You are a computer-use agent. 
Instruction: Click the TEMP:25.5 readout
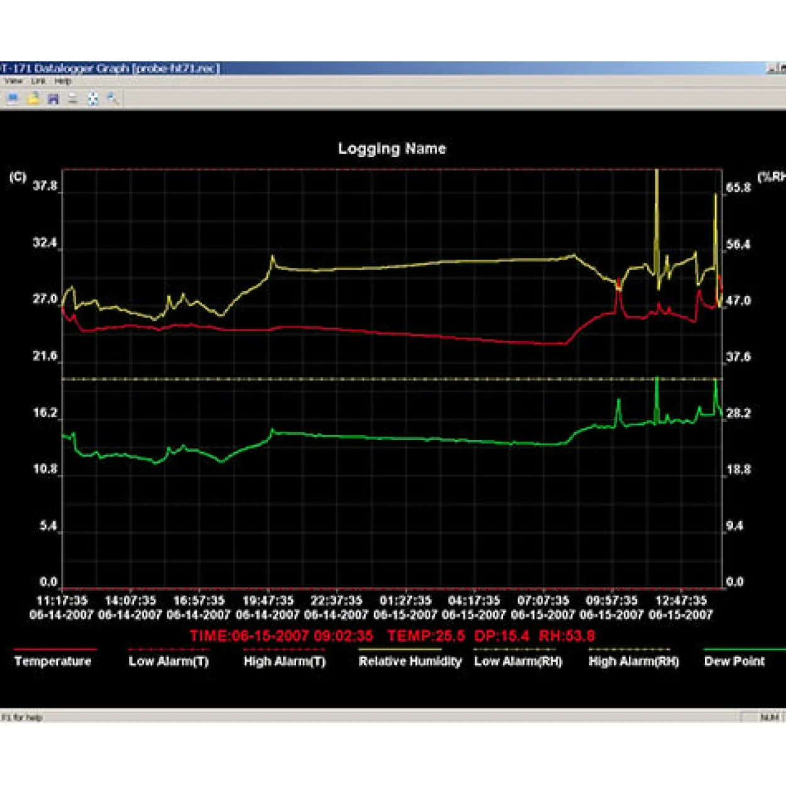click(426, 636)
